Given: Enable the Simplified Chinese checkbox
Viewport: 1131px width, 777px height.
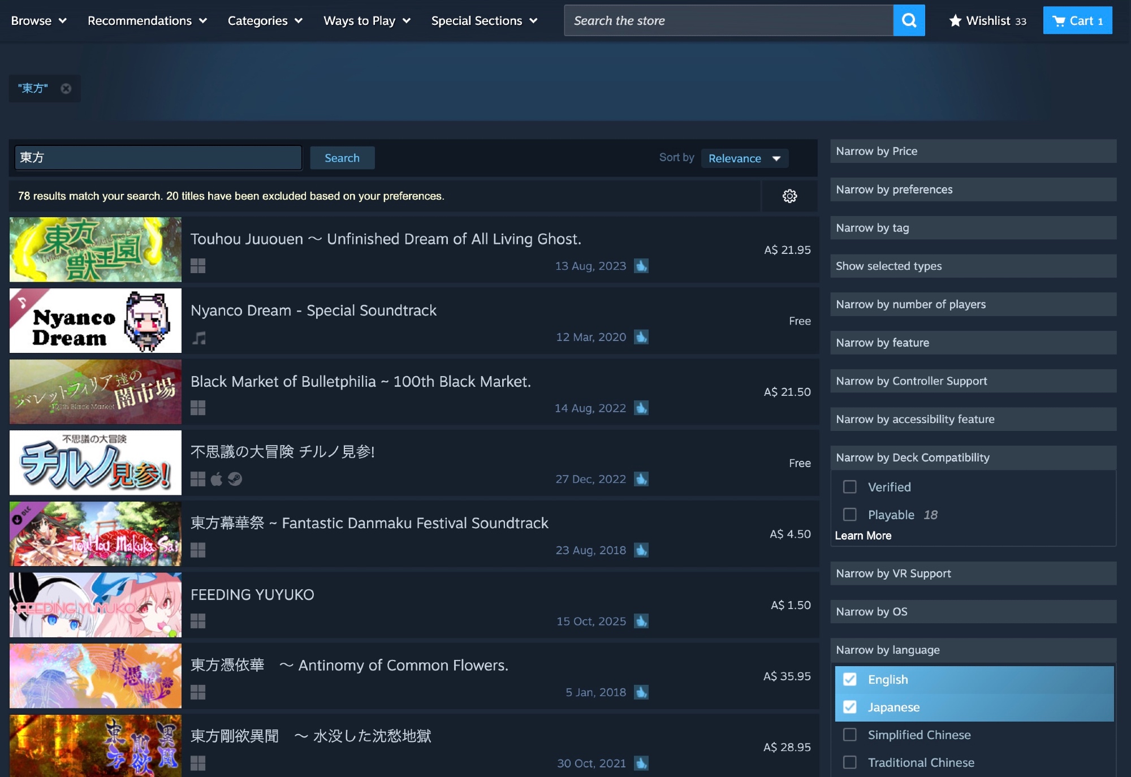Looking at the screenshot, I should (849, 735).
